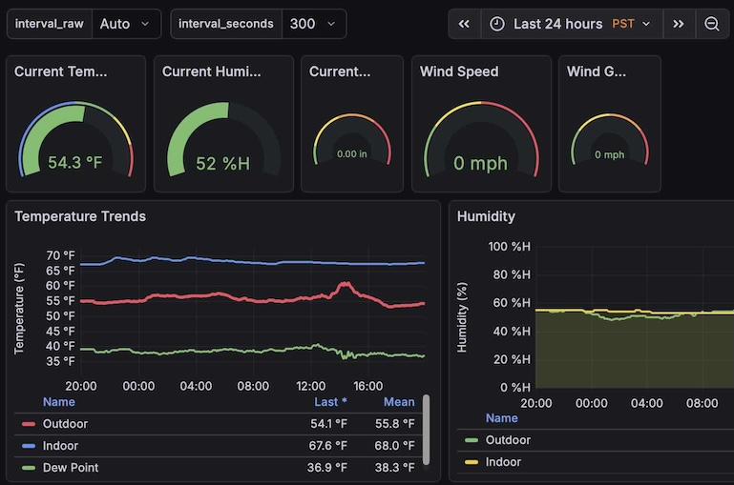Sort temperature legend by Last * column

click(x=330, y=402)
